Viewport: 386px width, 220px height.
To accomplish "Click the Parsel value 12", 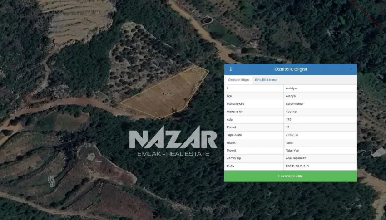I will (x=287, y=127).
